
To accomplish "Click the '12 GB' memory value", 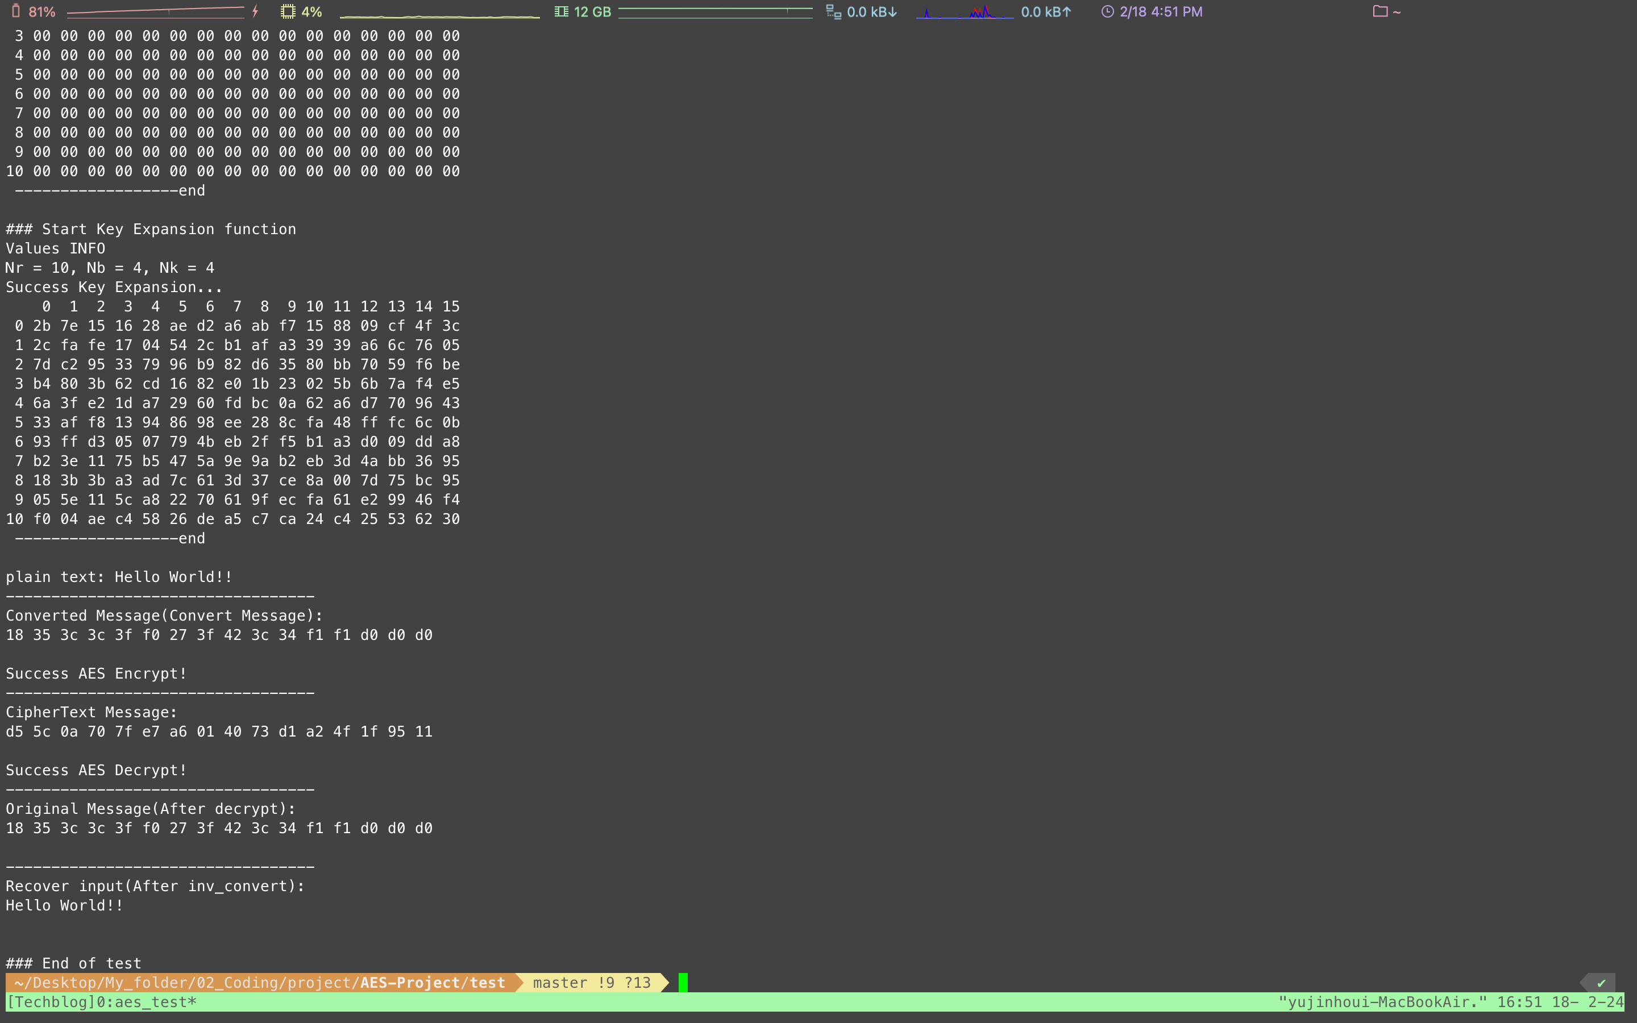I will point(592,11).
